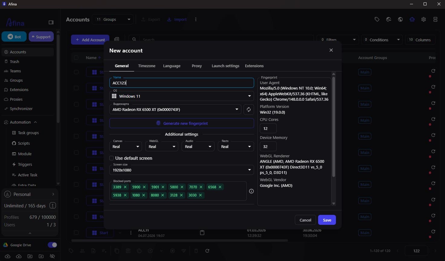
Task: Close the New account dialog
Action: click(x=331, y=50)
